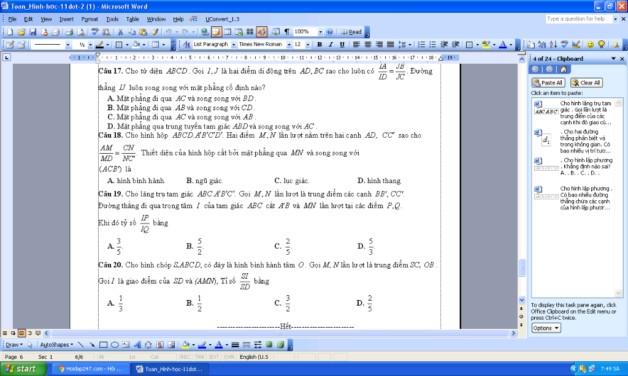Select the Oval shape tool

115,345
